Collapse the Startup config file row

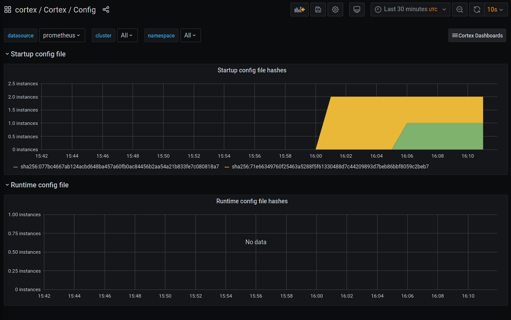[x=35, y=54]
